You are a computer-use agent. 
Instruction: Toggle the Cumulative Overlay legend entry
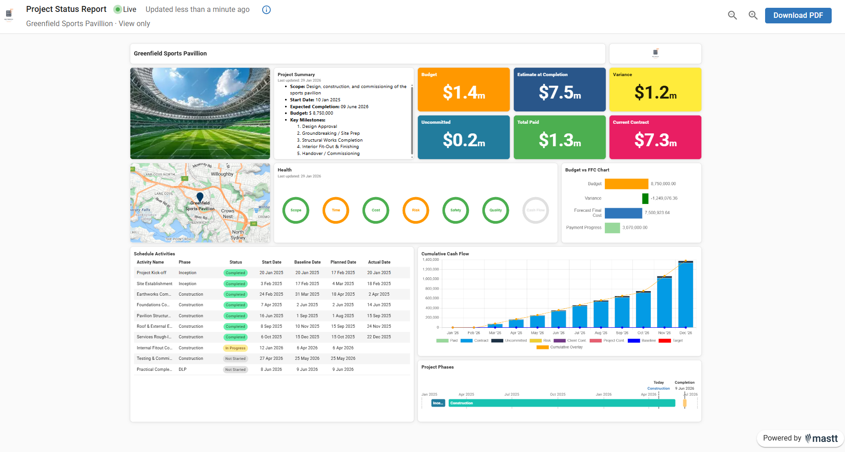click(559, 347)
